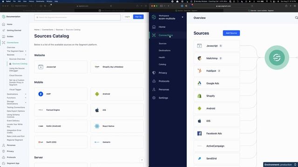The image size is (298, 167).
Task: Open Visual Tagger docs page
Action: point(15,90)
